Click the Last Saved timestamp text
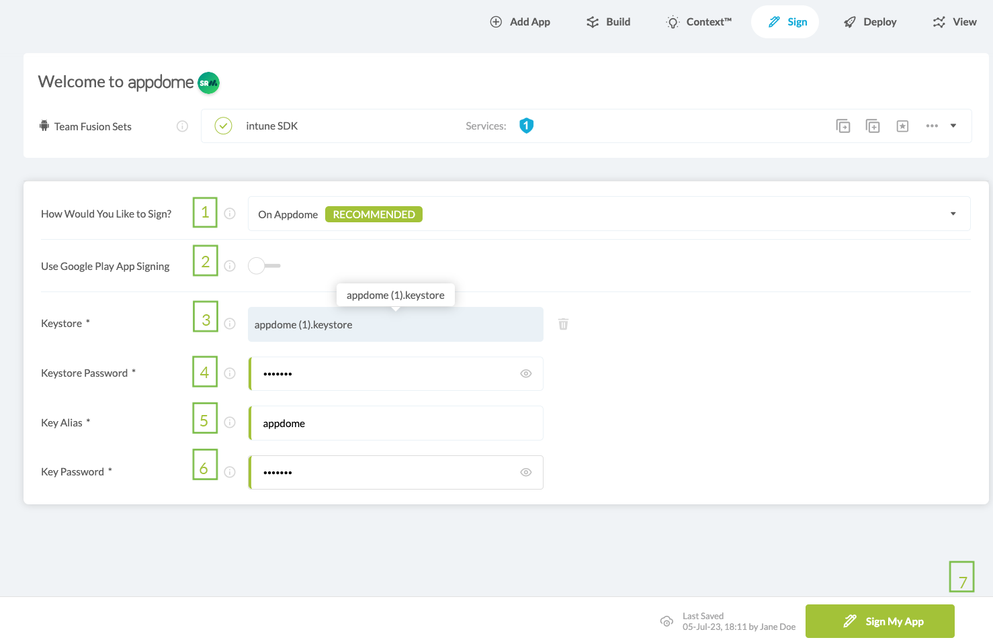The width and height of the screenshot is (993, 642). (x=738, y=627)
